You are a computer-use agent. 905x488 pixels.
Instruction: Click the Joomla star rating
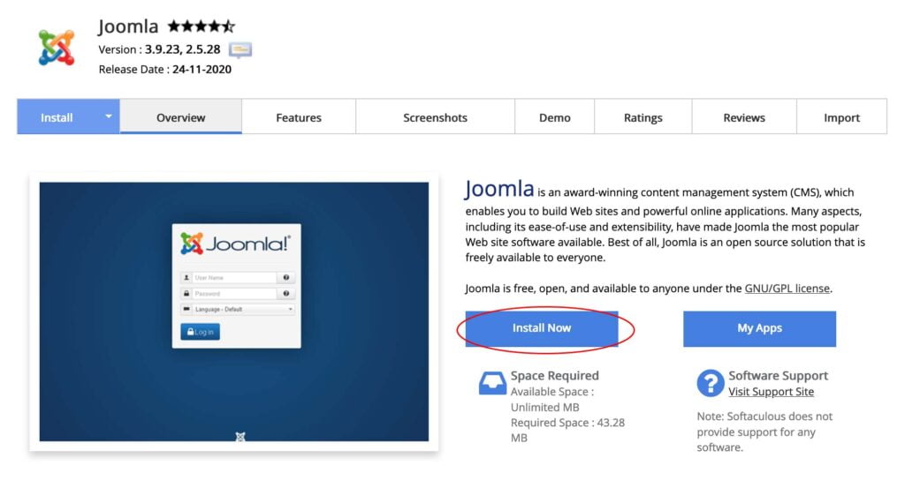(202, 26)
